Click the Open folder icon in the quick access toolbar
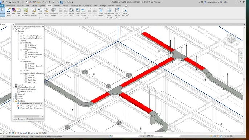Image resolution: width=249 pixels, height=140 pixels. (7, 2)
